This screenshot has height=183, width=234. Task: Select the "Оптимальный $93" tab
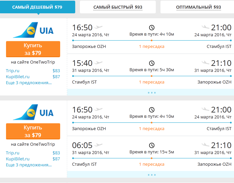[198, 7]
